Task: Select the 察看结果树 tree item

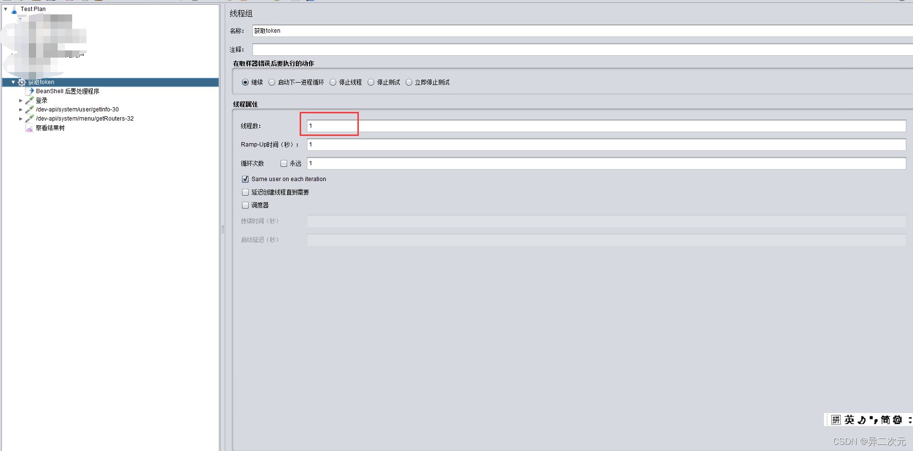Action: coord(50,128)
